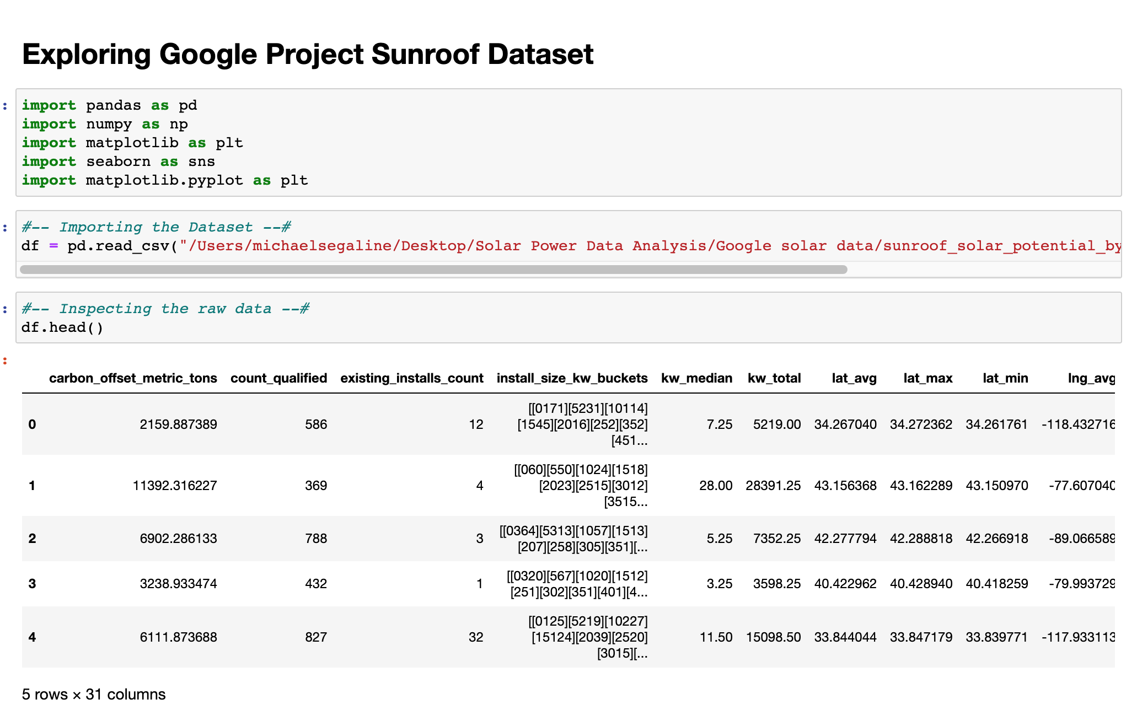1137x710 pixels.
Task: Click the '5 rows × 31 columns' summary text
Action: [x=94, y=694]
